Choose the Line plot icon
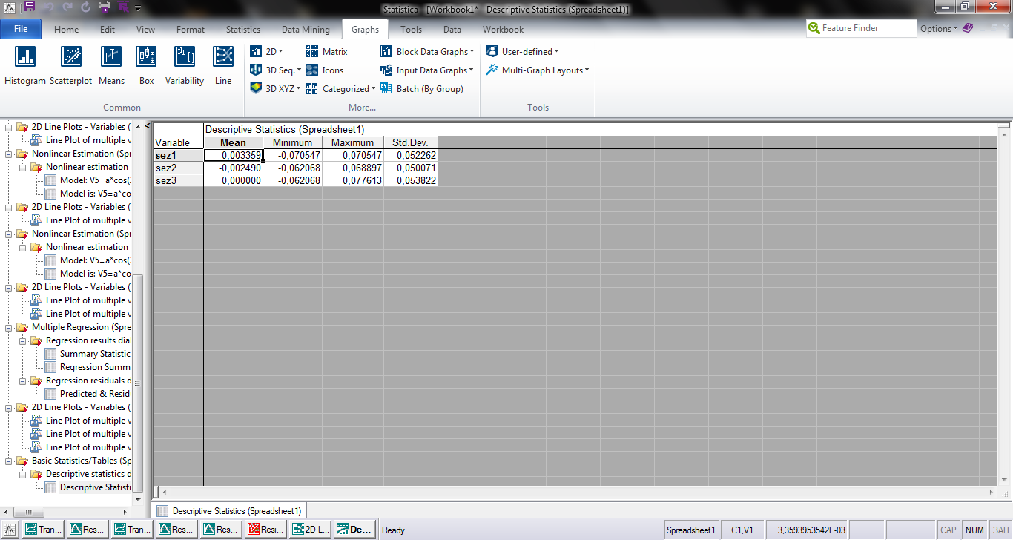 tap(223, 65)
